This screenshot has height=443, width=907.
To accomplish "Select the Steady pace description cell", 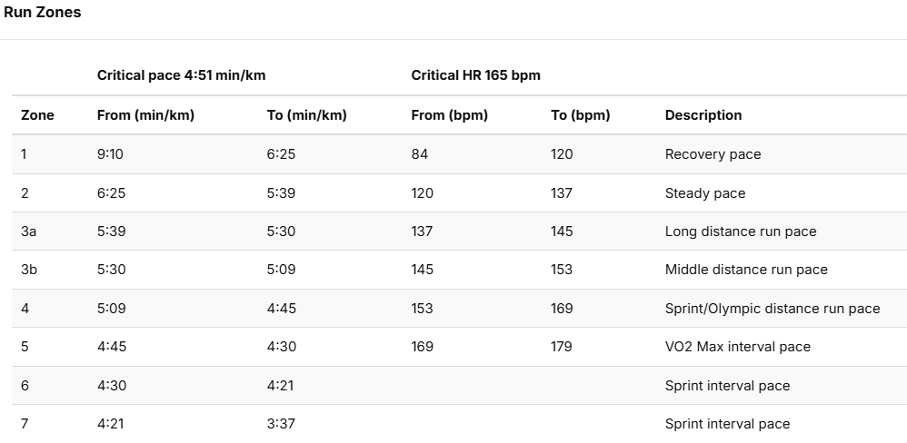I will click(x=705, y=193).
